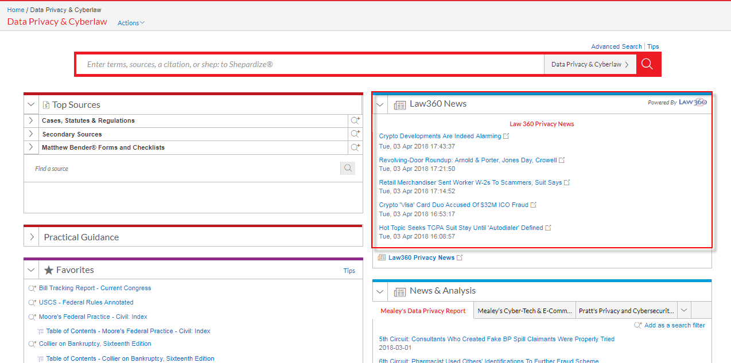Click the Add as a search filter icon
The width and height of the screenshot is (731, 363).
tap(638, 325)
